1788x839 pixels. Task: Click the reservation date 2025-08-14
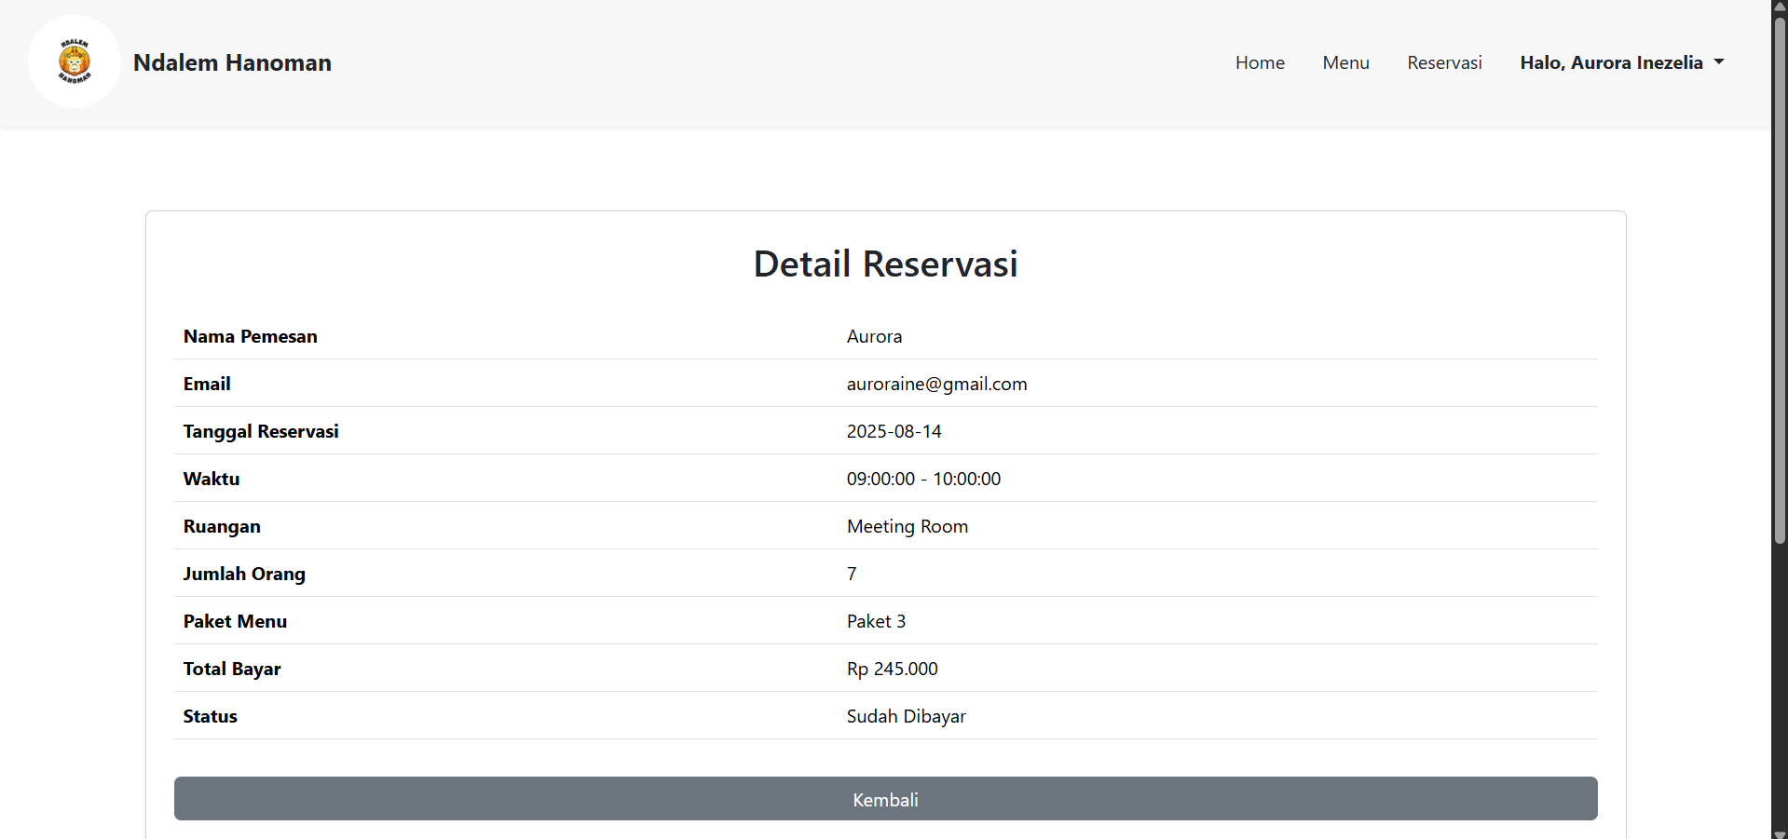click(894, 431)
